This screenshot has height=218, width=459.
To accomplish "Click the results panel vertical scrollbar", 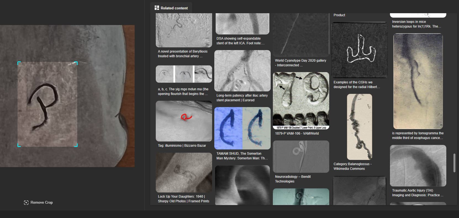I will [x=454, y=163].
